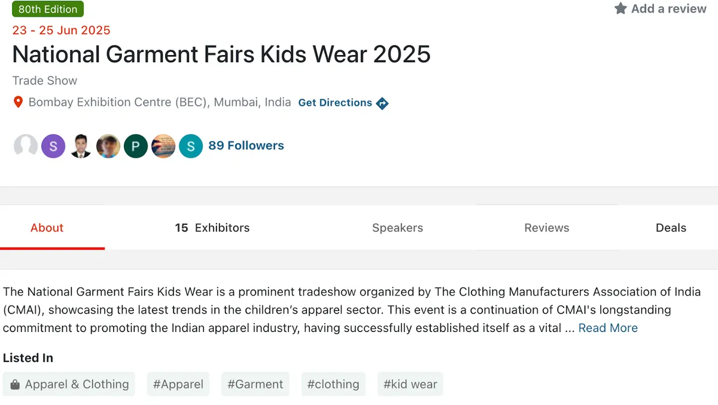Viewport: 718px width, 405px height.
Task: Open the 89 Followers list
Action: point(246,145)
